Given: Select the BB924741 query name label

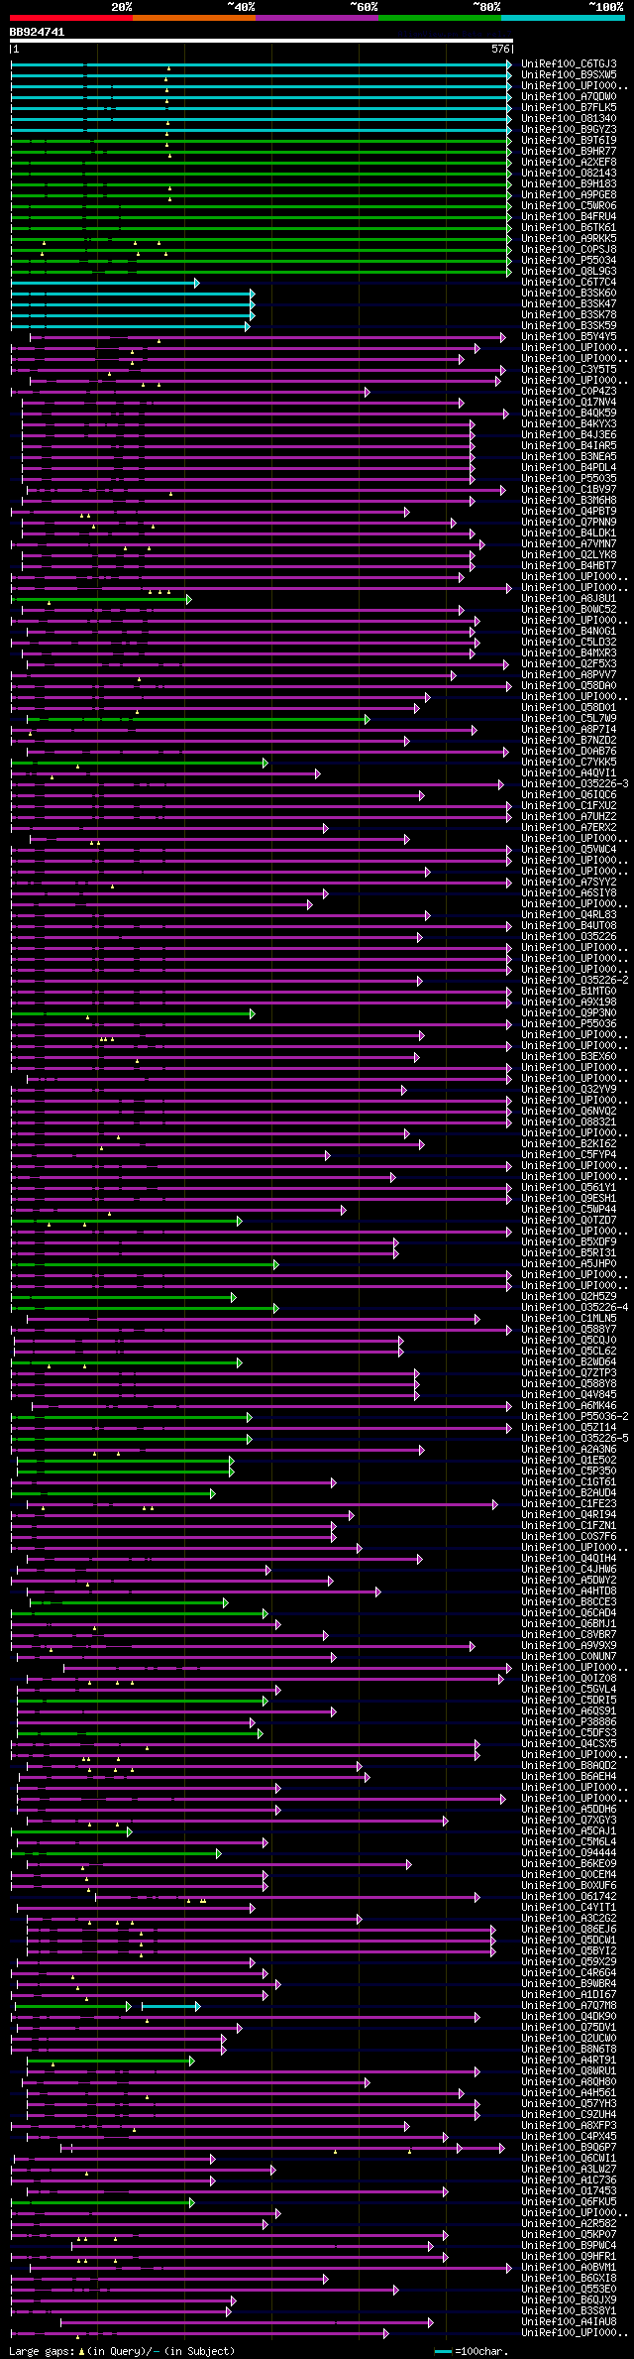Looking at the screenshot, I should [37, 32].
